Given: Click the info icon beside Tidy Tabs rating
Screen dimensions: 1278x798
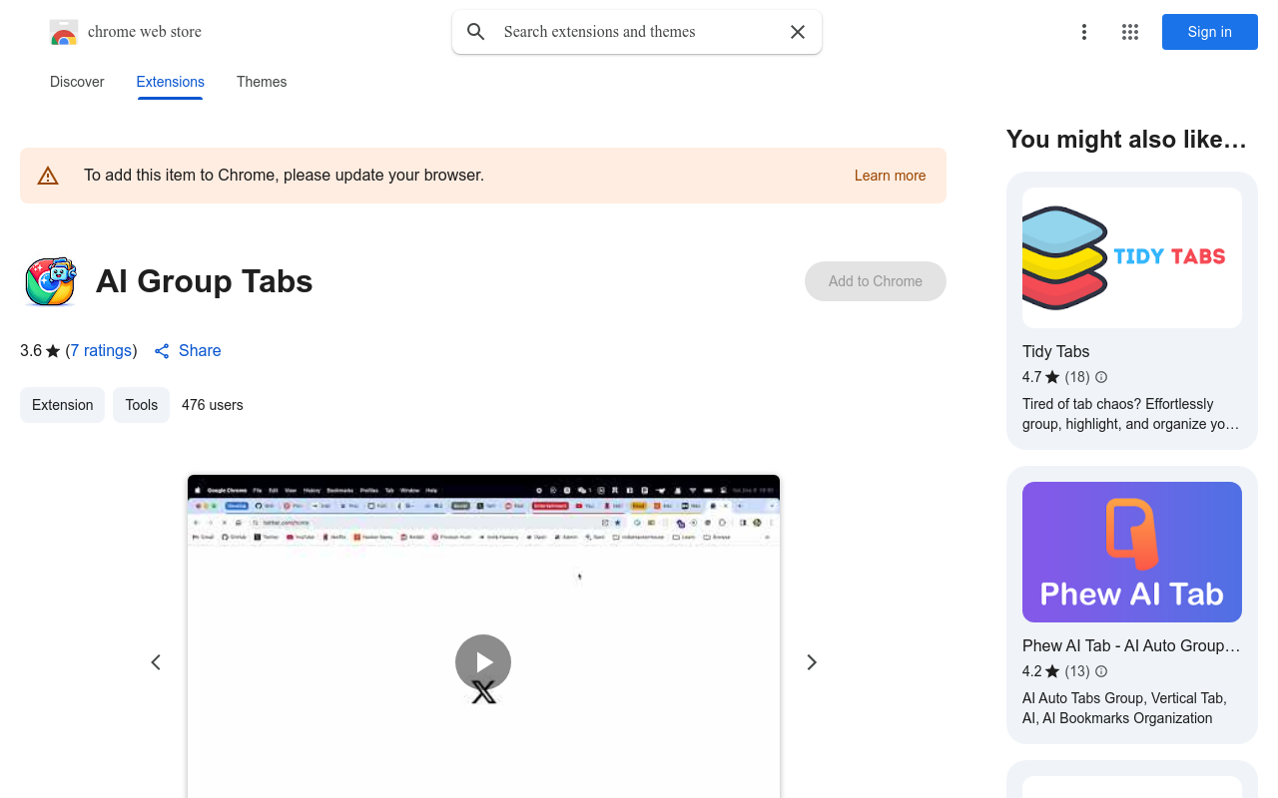Looking at the screenshot, I should [1100, 377].
